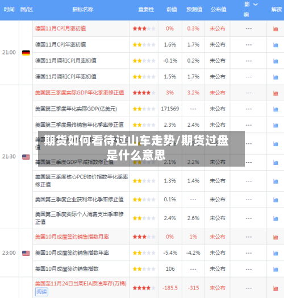Open chart icon for 美国10月成屋签约销售指数年率
This screenshot has height=298, width=284.
pyautogui.click(x=275, y=253)
